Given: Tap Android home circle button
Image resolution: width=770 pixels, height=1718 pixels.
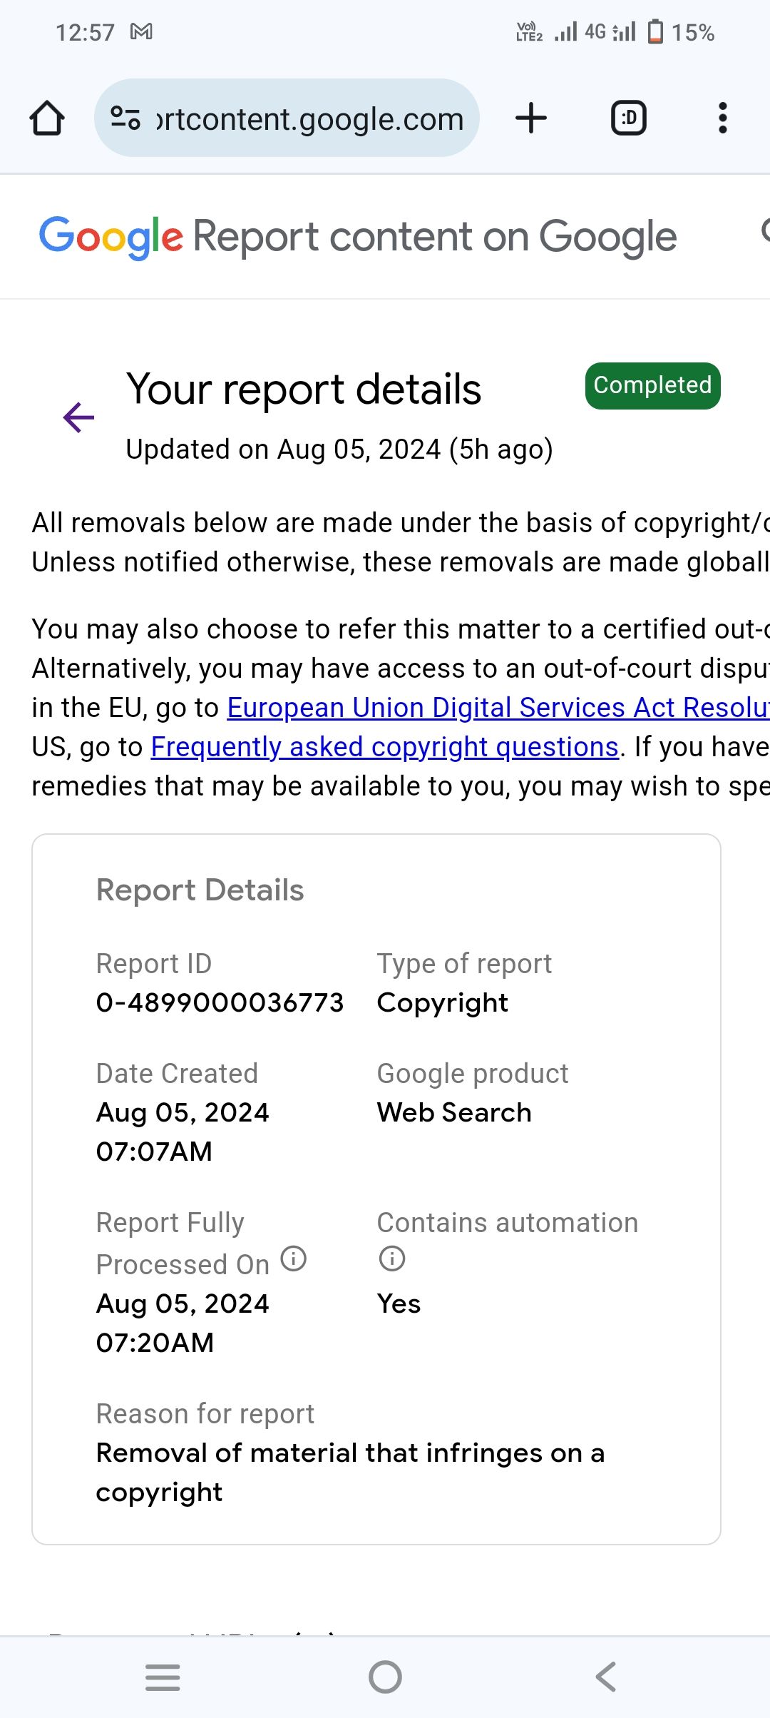Looking at the screenshot, I should pos(385,1677).
